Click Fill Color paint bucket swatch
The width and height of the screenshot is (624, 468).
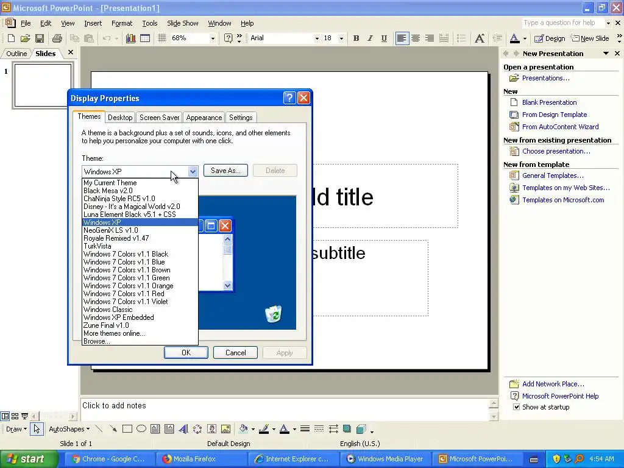[x=243, y=428]
